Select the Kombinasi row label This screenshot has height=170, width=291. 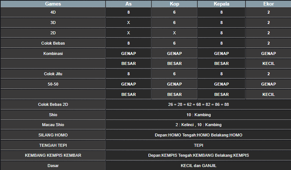point(53,53)
